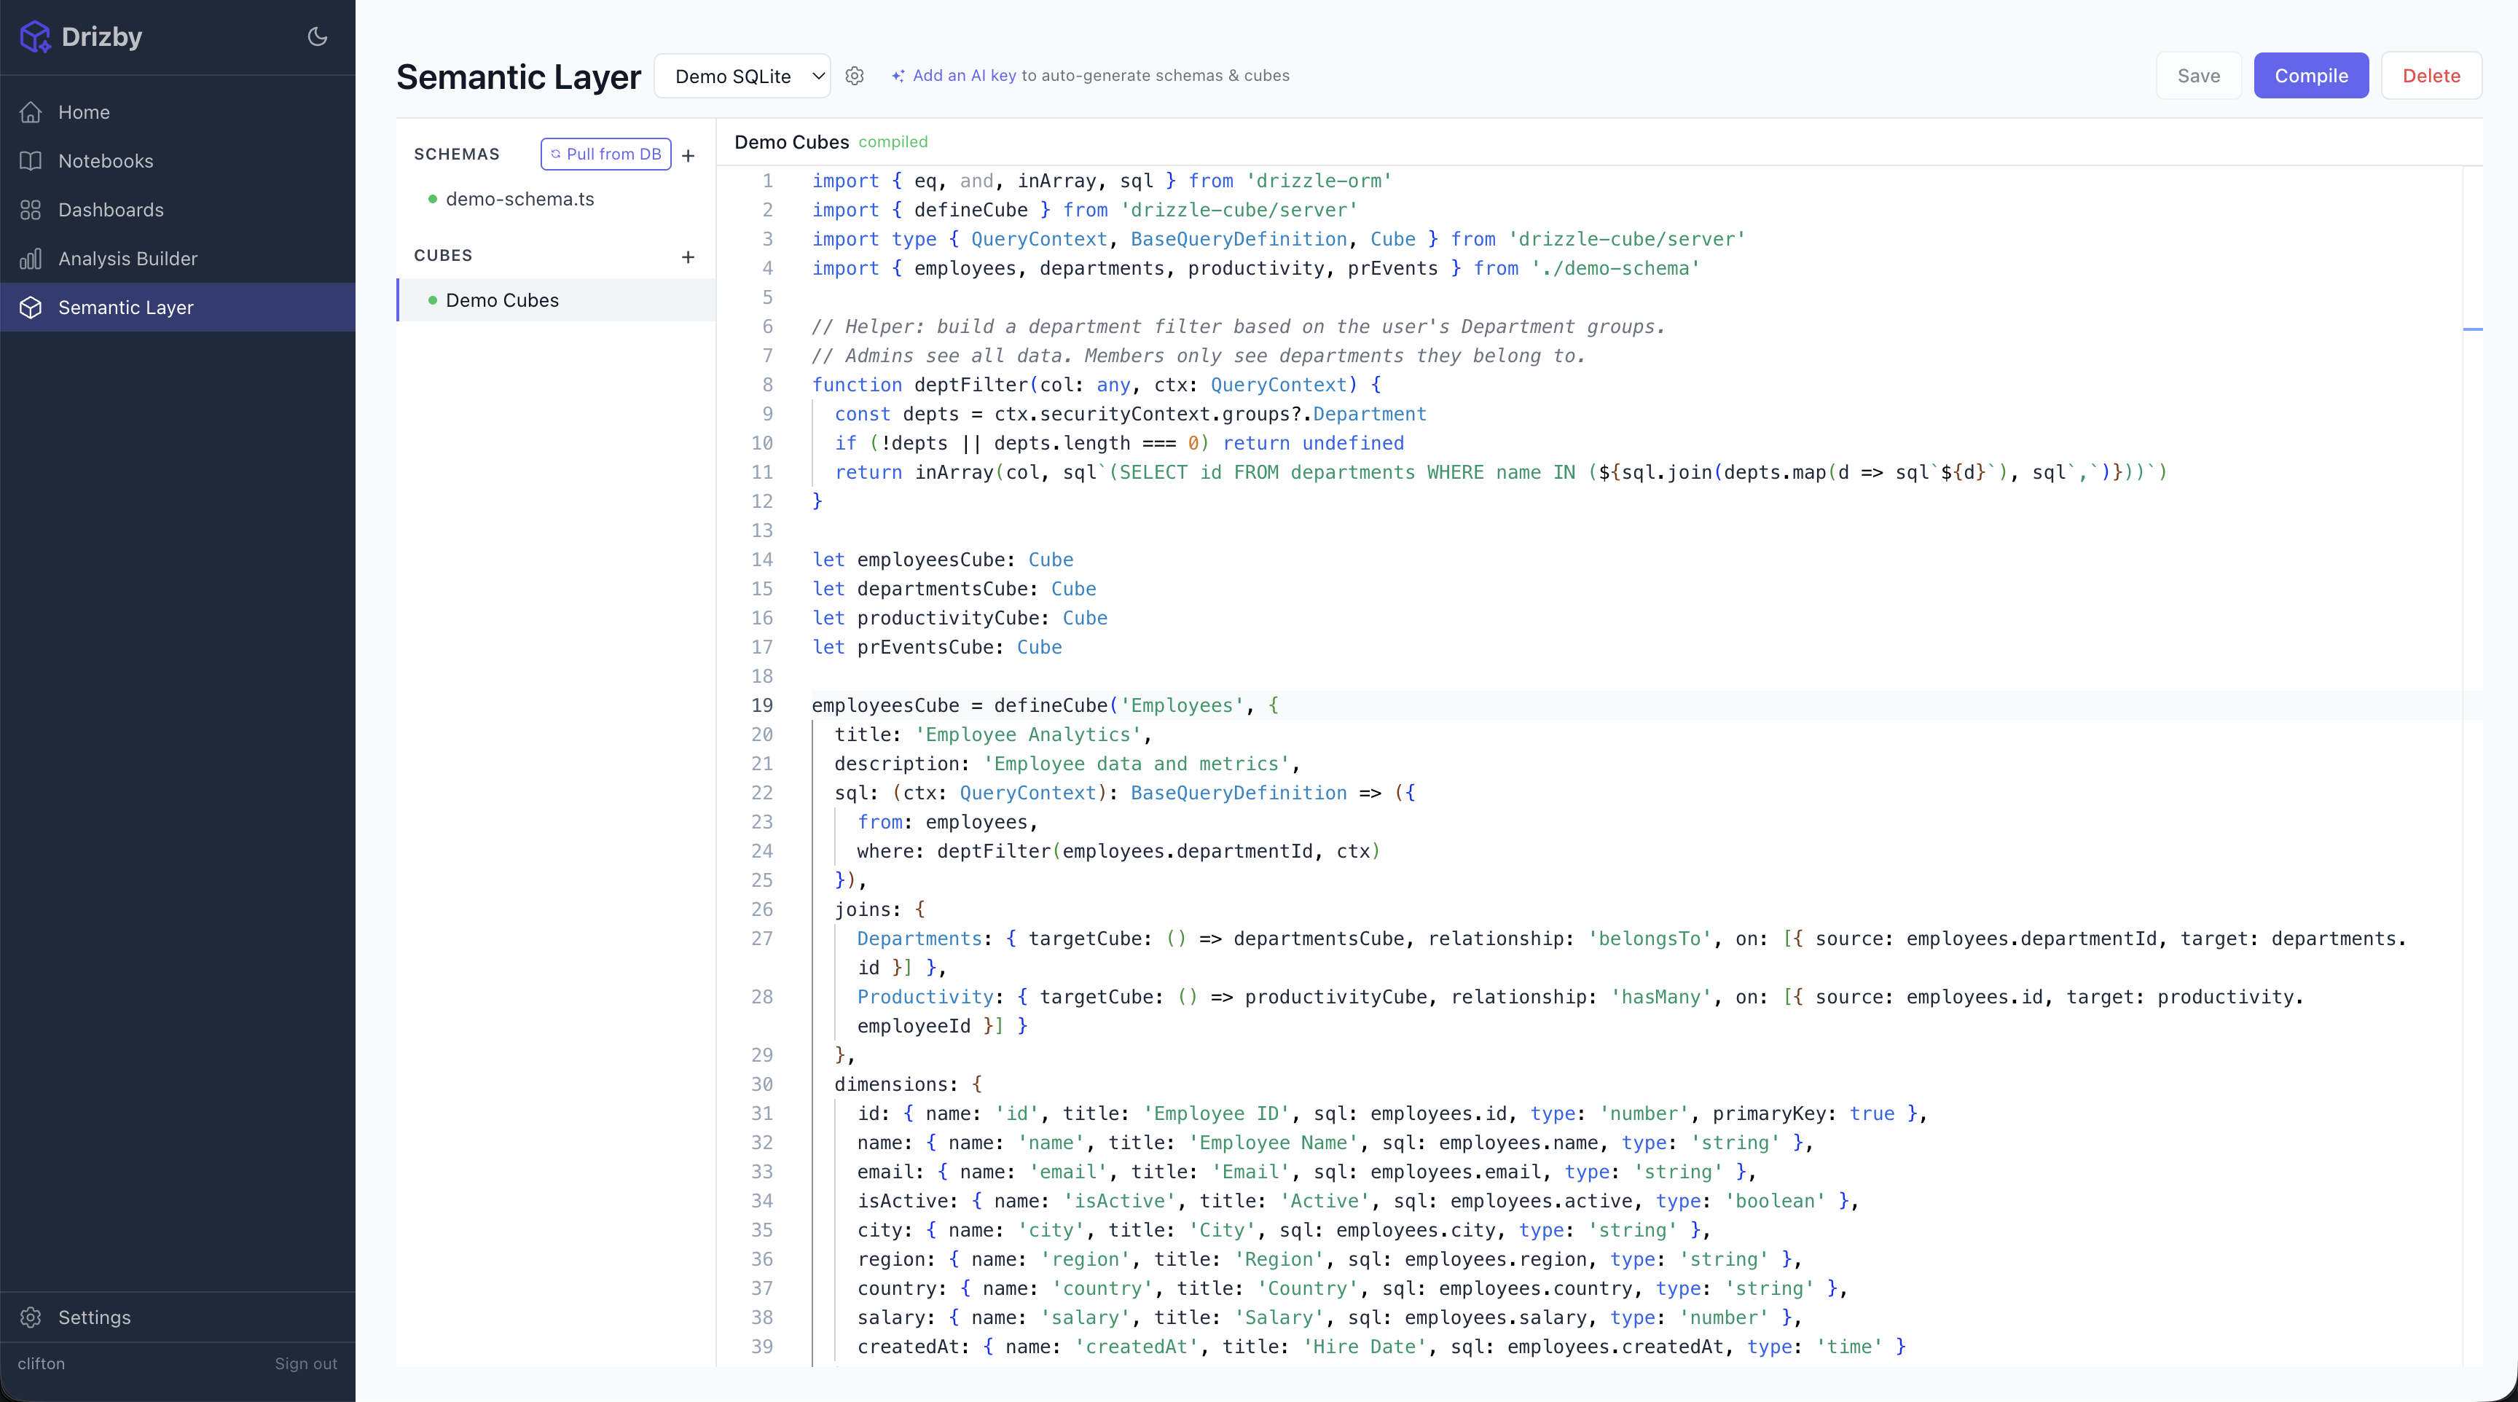Click the AI sparkle icon near Add an AI key
The width and height of the screenshot is (2518, 1402).
pyautogui.click(x=898, y=75)
